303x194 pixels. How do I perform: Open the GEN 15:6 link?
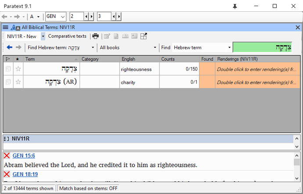(24, 155)
